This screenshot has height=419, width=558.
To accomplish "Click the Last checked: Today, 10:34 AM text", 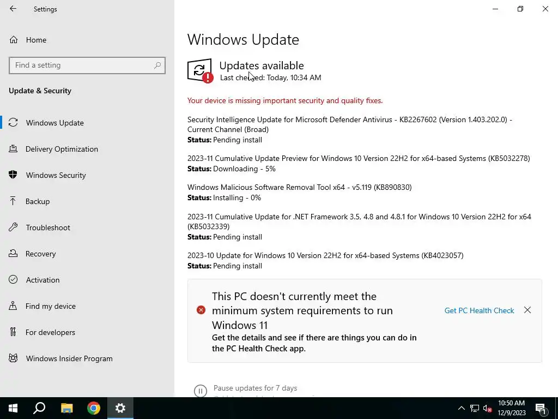I will (270, 77).
